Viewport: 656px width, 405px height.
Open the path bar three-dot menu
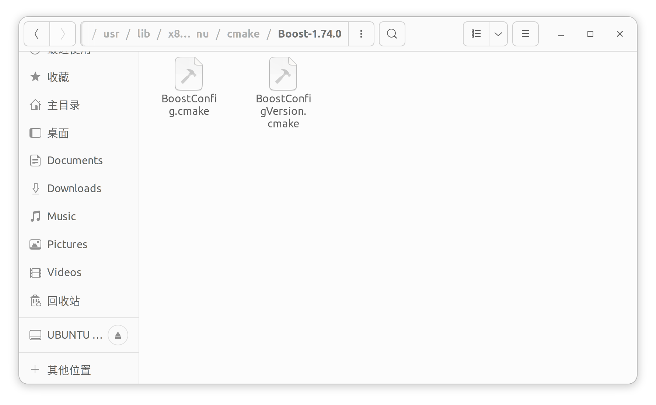tap(361, 34)
